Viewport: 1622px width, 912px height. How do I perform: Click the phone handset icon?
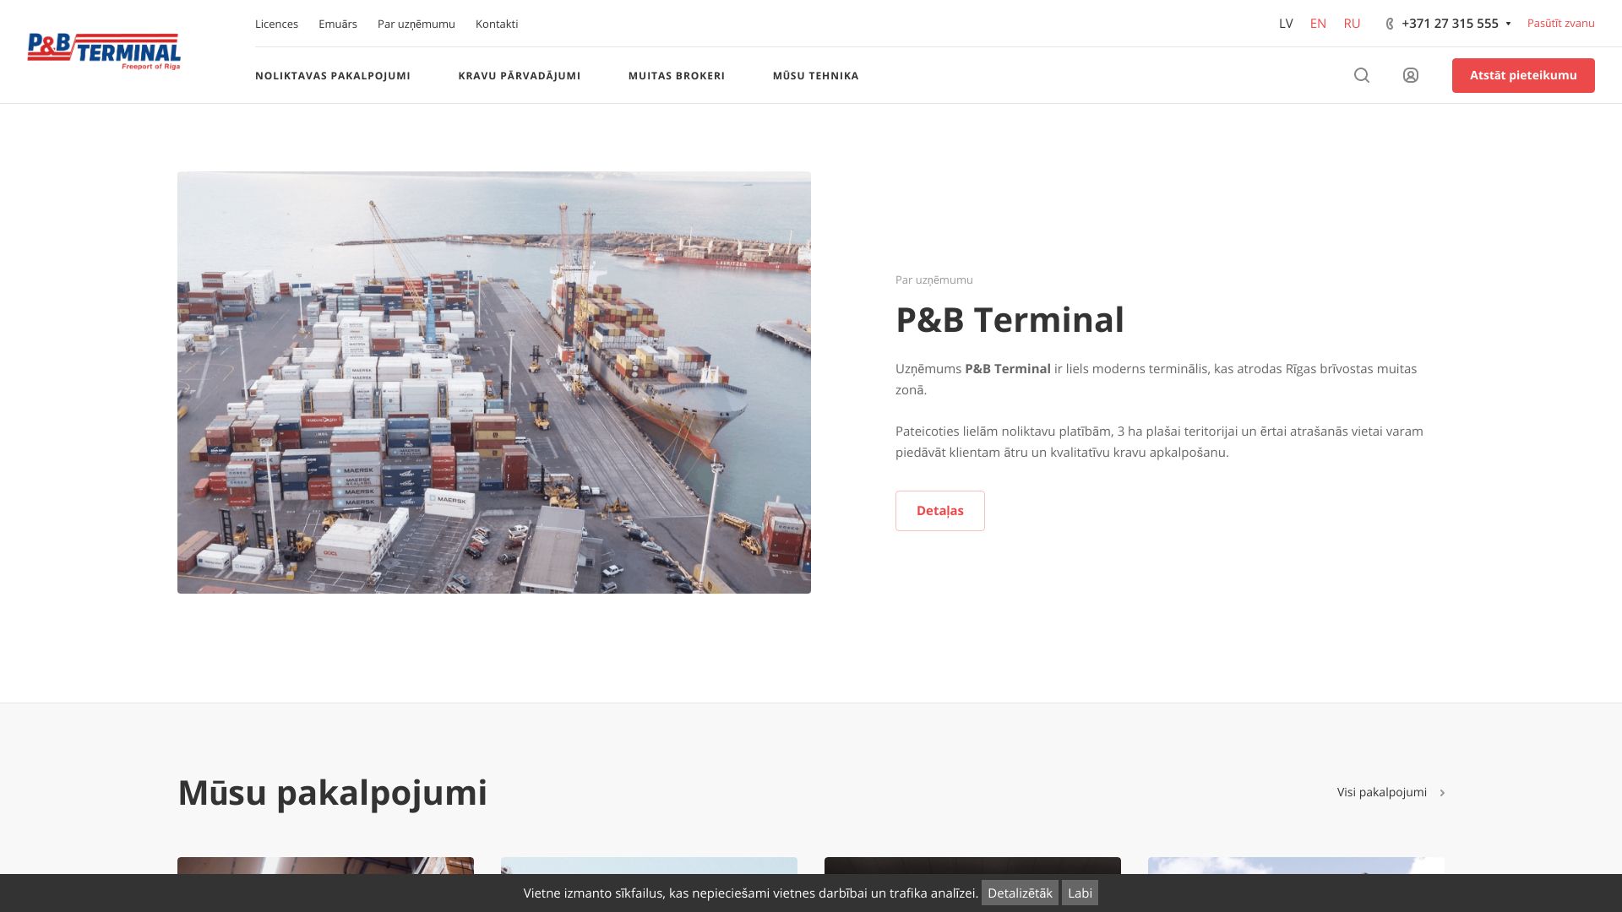1390,24
